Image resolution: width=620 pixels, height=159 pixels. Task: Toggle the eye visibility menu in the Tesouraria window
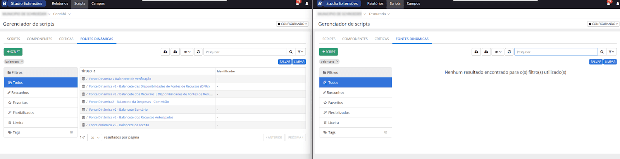[498, 52]
